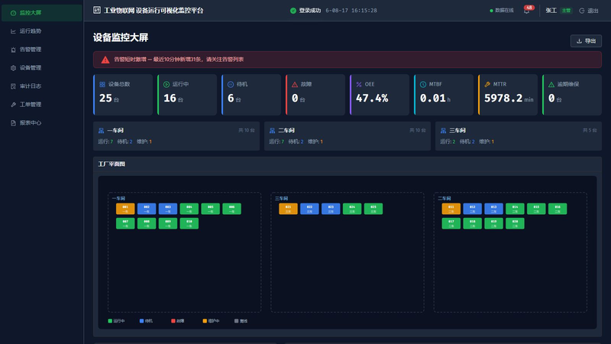Select green device tile 017

[451, 223]
